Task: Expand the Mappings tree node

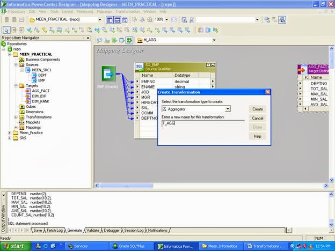Action: [x=16, y=128]
